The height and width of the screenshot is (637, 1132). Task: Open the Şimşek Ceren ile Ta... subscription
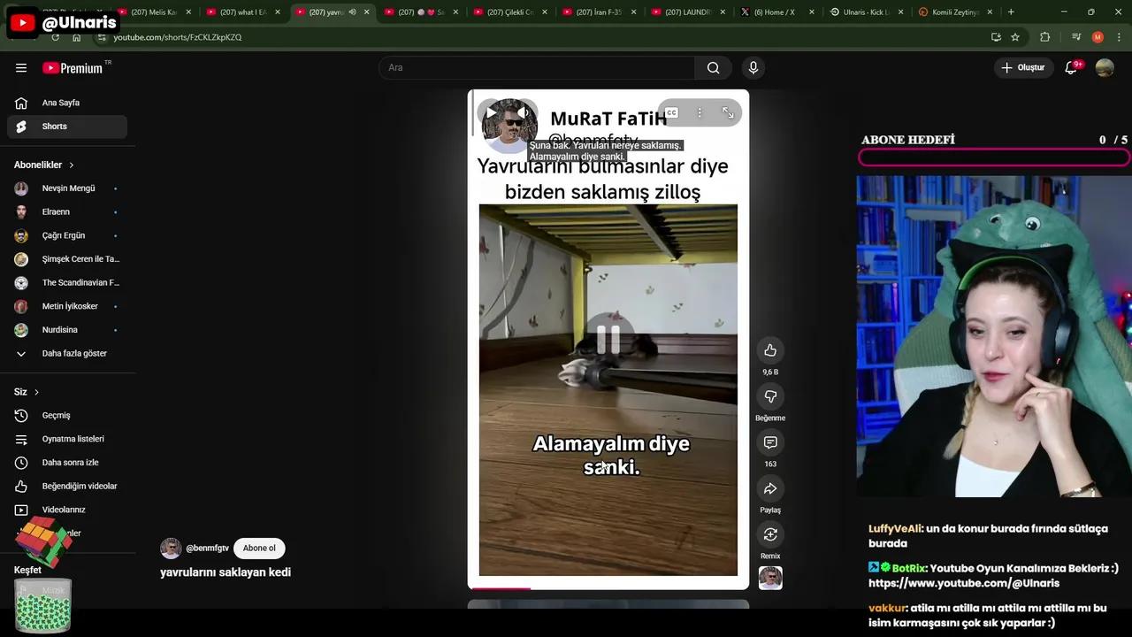67,259
